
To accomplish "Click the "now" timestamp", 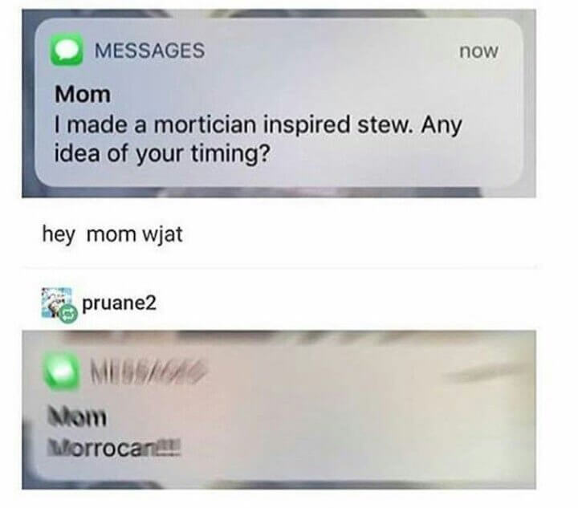I will [478, 51].
